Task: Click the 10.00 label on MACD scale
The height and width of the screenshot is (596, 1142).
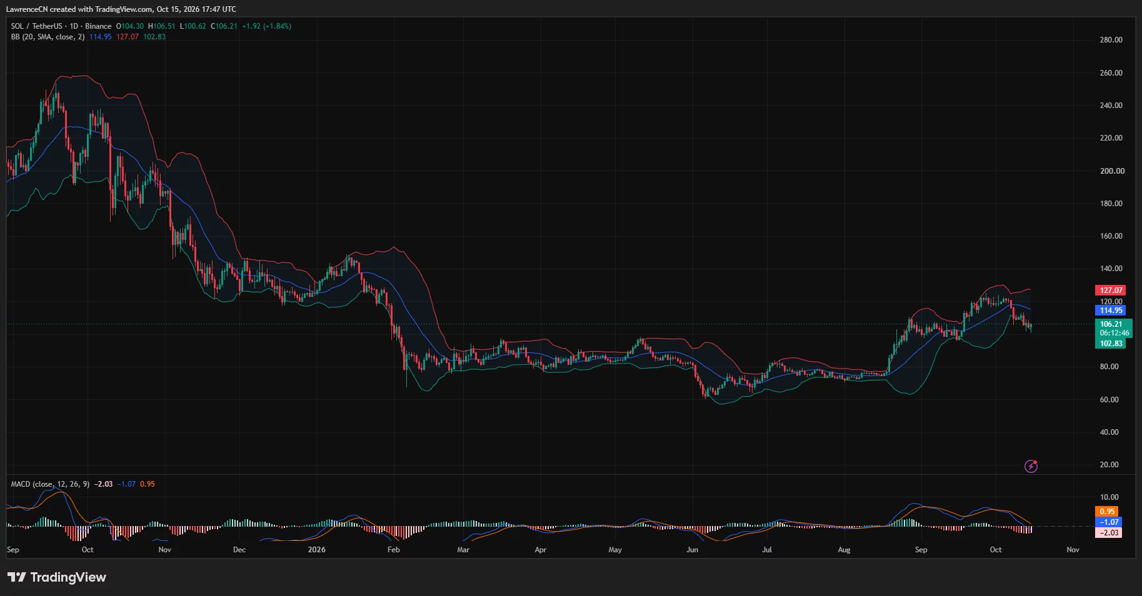Action: tap(1109, 497)
